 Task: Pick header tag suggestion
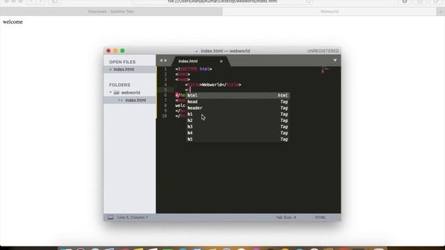(238, 108)
